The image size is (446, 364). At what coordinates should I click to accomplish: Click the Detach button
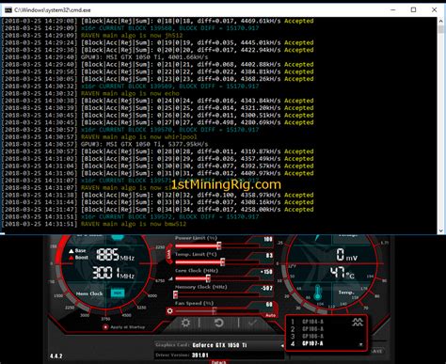pos(218,362)
